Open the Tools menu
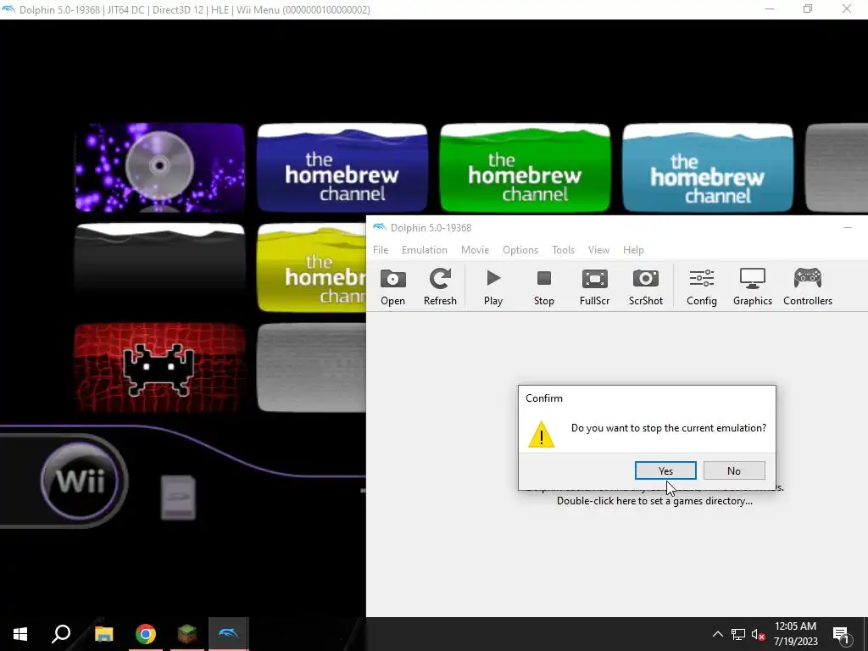This screenshot has height=651, width=868. [563, 250]
